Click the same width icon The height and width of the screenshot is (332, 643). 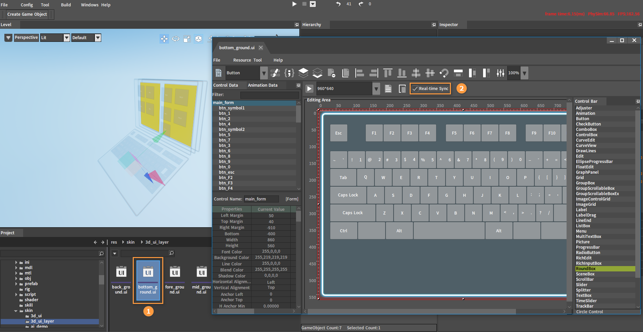(x=458, y=73)
